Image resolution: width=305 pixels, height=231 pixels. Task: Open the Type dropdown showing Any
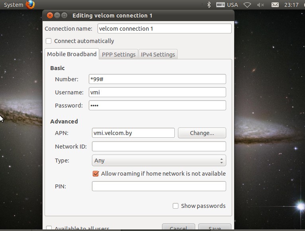pyautogui.click(x=159, y=161)
